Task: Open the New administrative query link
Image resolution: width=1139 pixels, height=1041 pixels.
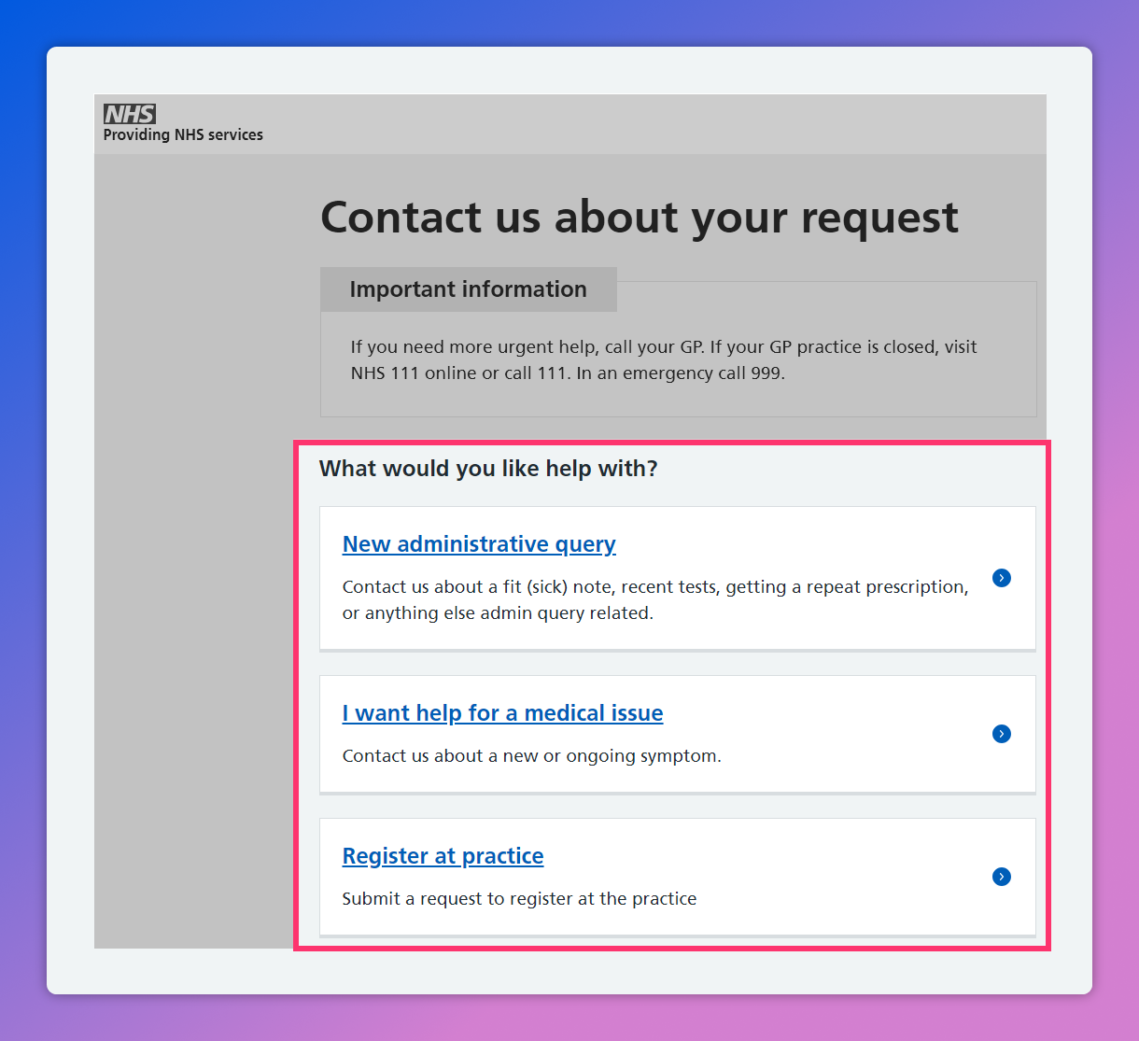Action: (x=479, y=544)
